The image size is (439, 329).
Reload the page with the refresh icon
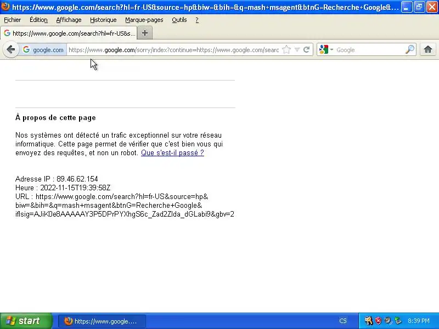point(307,50)
